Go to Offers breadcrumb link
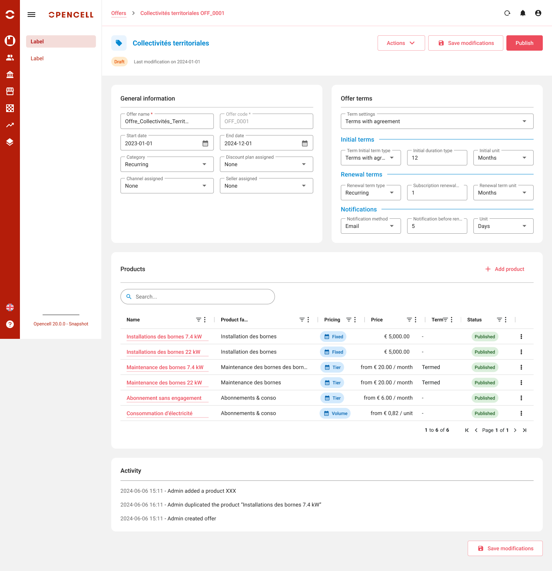 pos(119,13)
